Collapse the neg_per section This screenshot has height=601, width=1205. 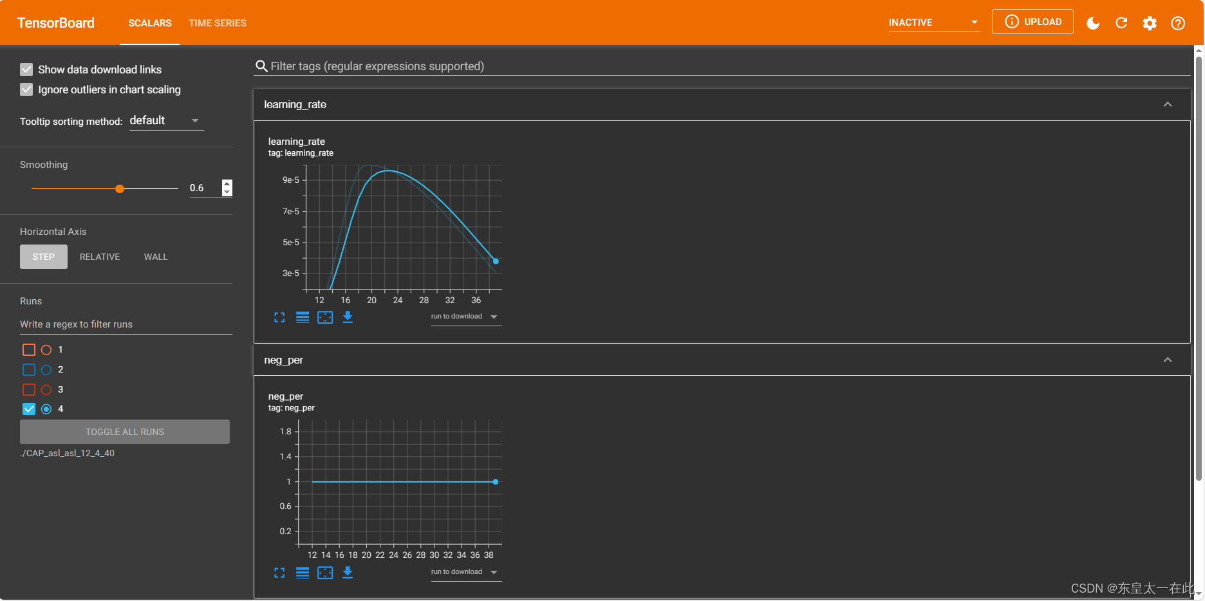coord(1168,360)
